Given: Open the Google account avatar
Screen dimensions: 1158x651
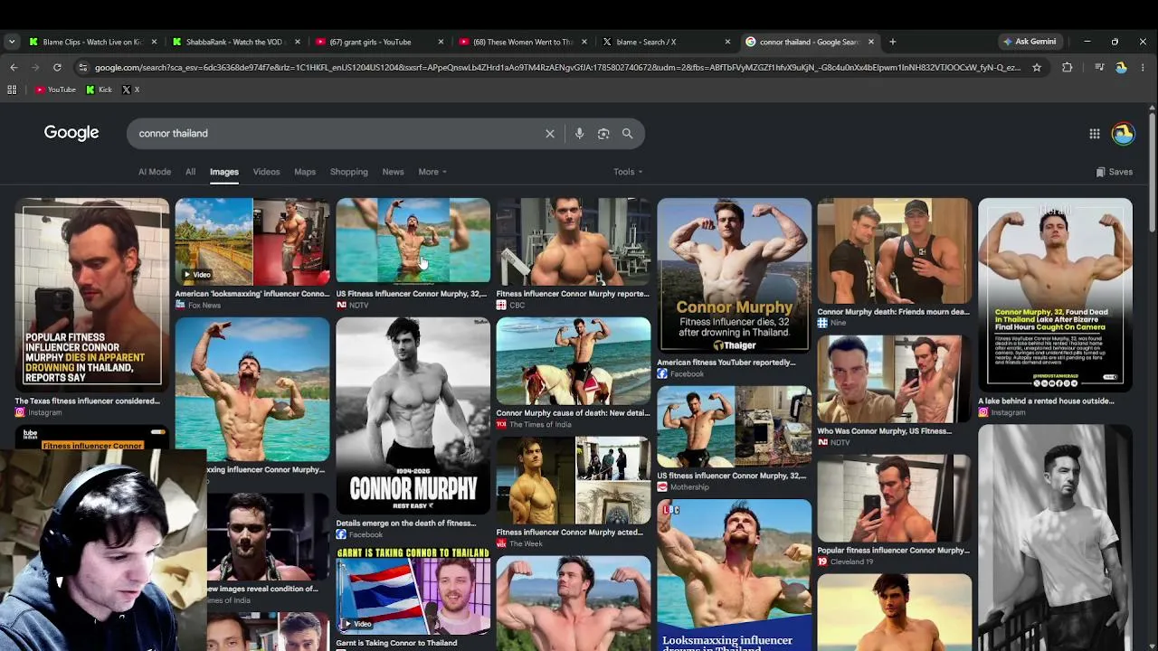Looking at the screenshot, I should 1123,134.
